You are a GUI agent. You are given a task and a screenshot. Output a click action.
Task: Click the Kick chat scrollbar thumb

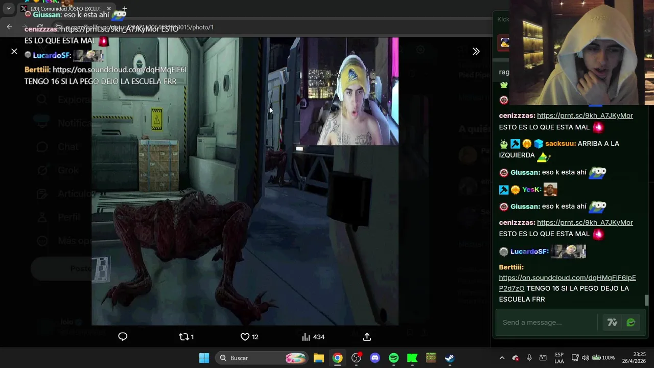[x=646, y=301]
